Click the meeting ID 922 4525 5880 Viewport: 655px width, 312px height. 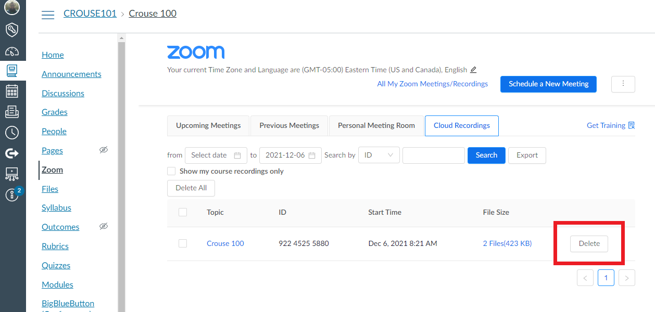coord(304,243)
